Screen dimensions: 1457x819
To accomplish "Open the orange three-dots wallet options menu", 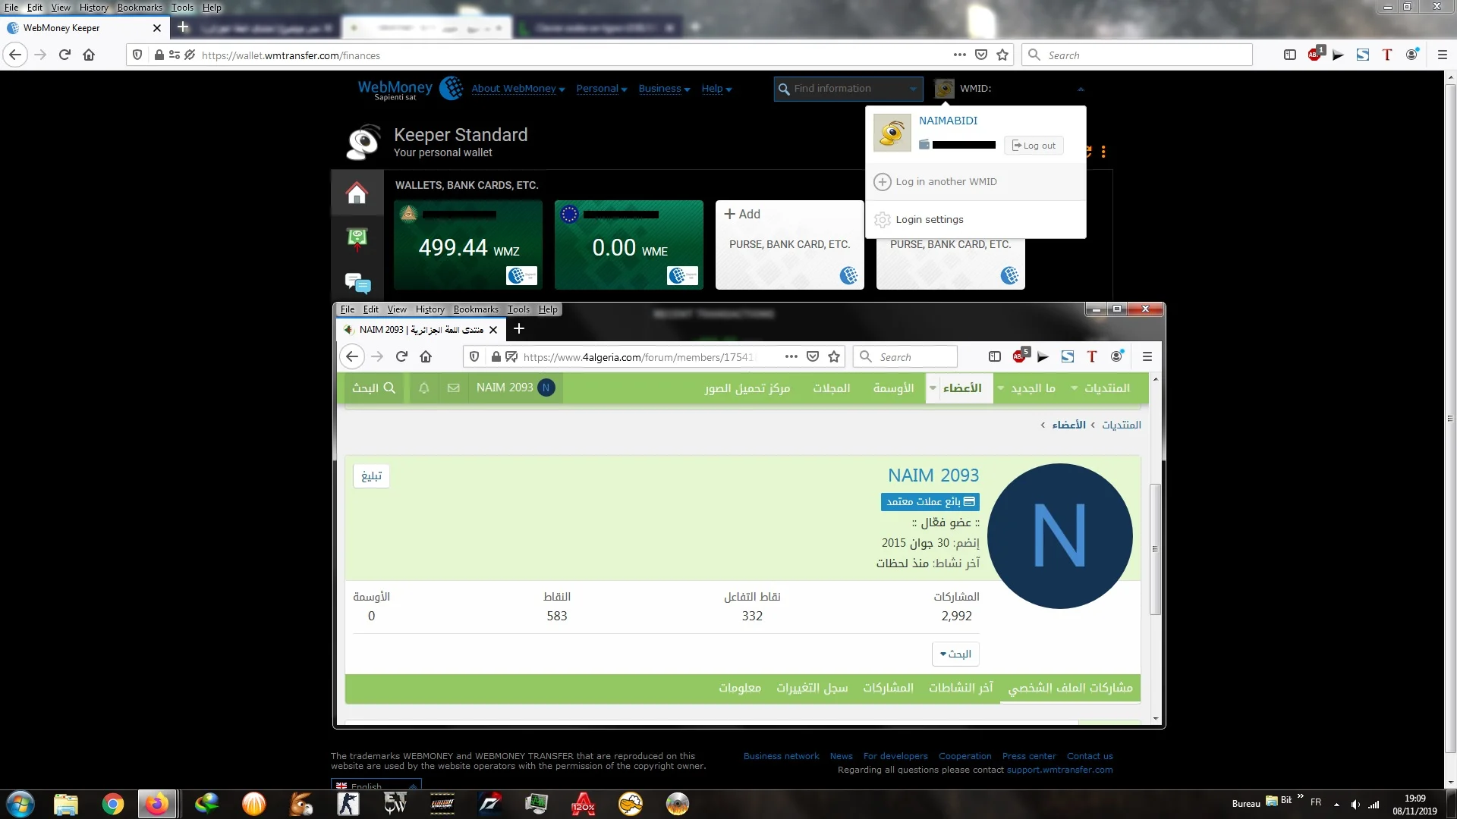I will pyautogui.click(x=1103, y=152).
